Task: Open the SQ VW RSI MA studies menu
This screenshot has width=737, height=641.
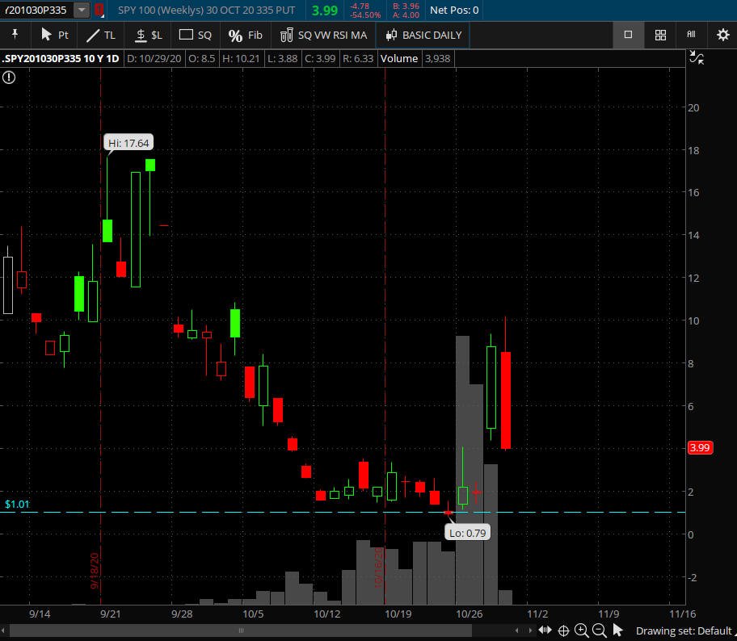Action: coord(323,35)
